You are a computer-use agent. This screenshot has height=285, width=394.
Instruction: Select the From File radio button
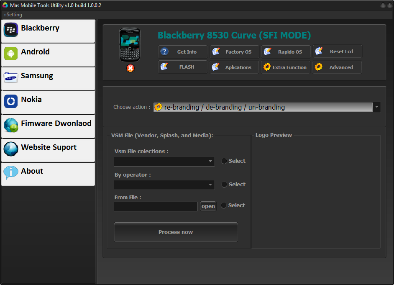(x=224, y=205)
